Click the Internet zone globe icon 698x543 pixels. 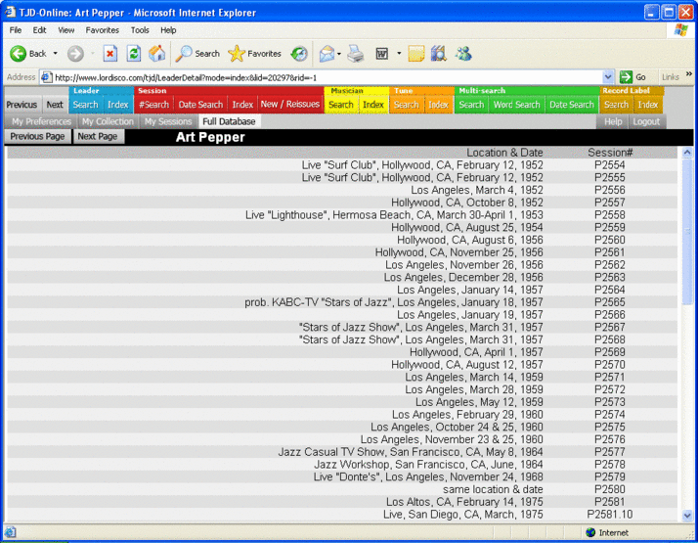[590, 532]
